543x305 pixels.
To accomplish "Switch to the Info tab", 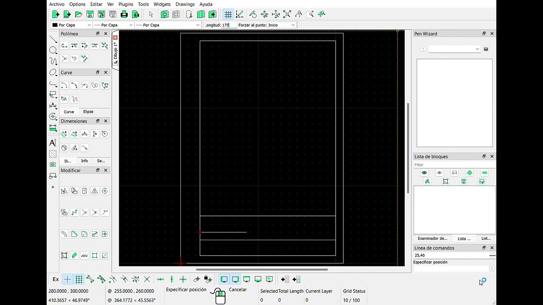I will (84, 161).
